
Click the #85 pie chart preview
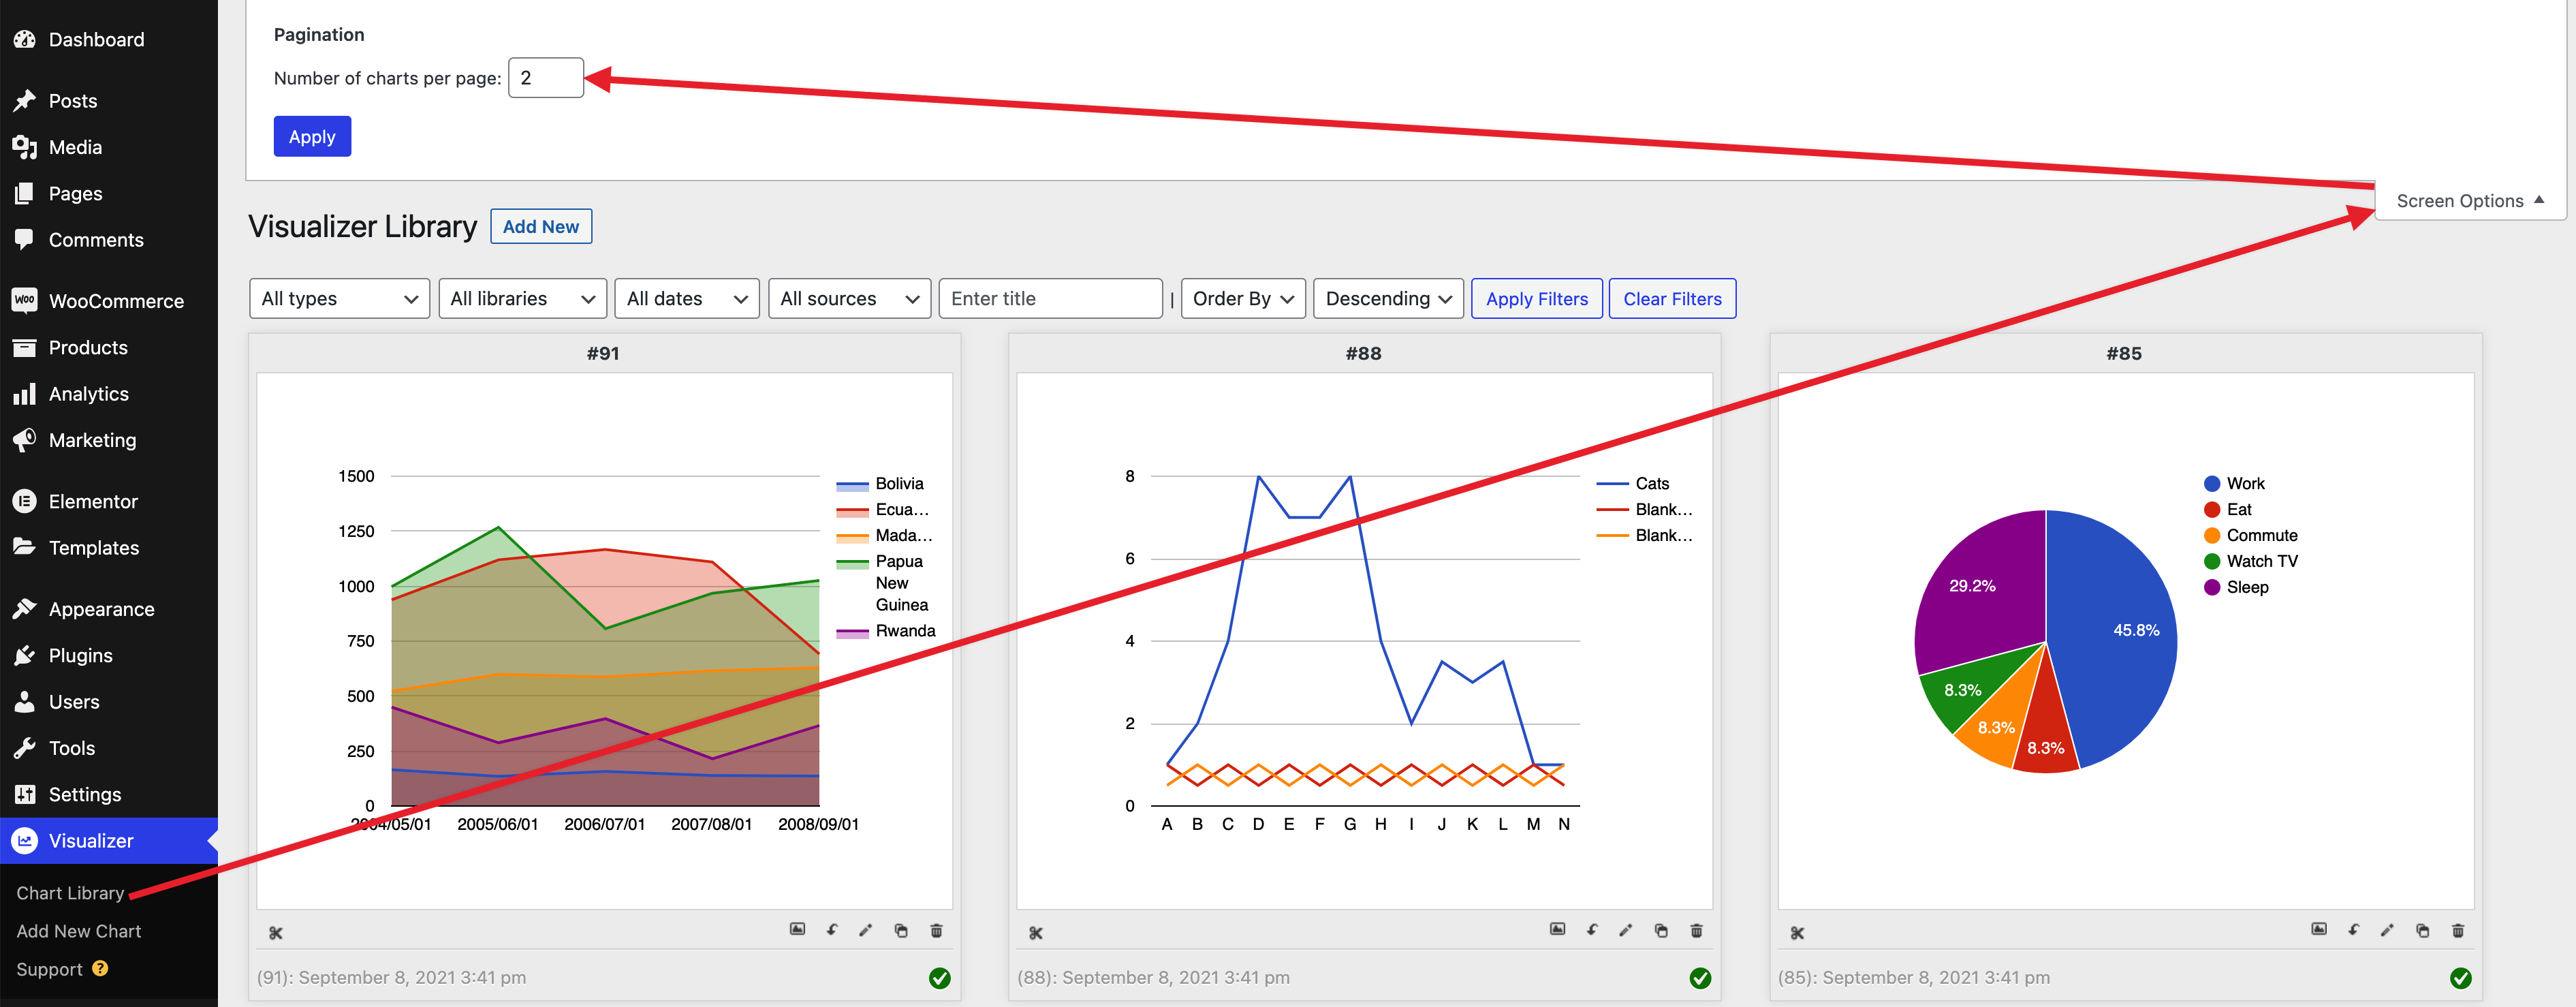tap(2126, 641)
